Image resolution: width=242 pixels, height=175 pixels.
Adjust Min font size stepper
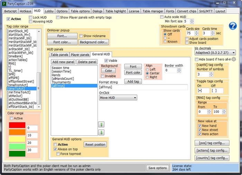192,21
